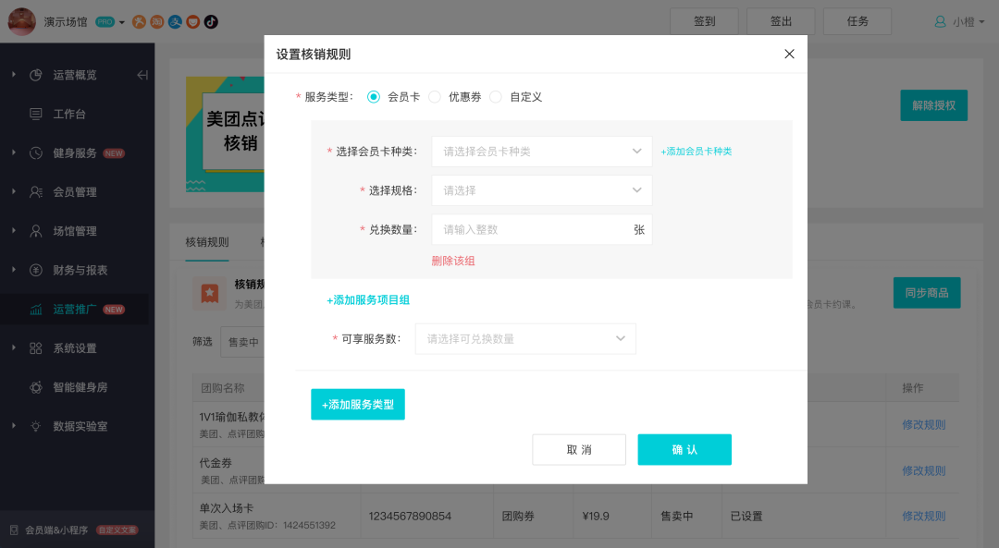Click the 工作台 workbench icon
Image resolution: width=999 pixels, height=548 pixels.
pos(36,114)
